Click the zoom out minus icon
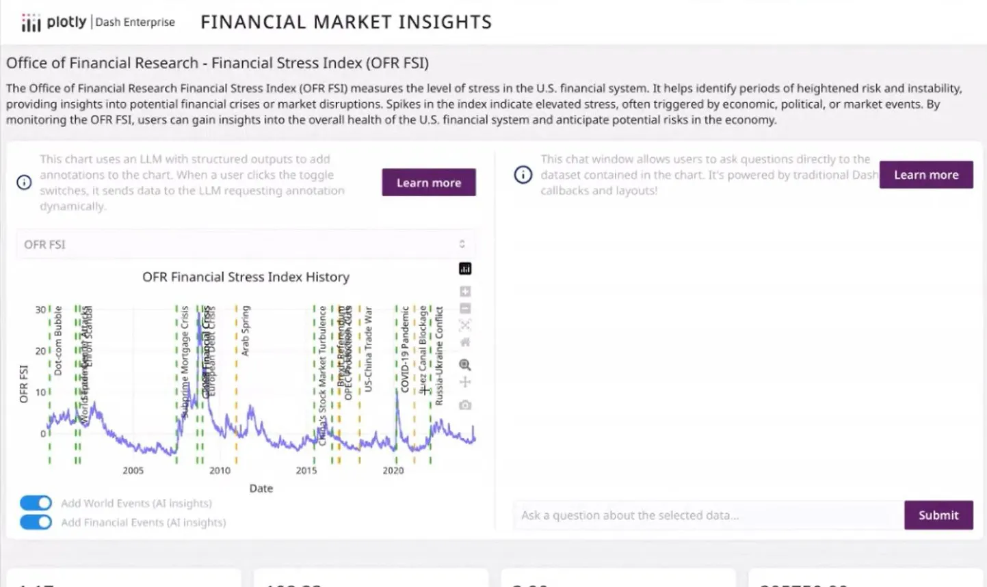The height and width of the screenshot is (587, 987). (465, 308)
